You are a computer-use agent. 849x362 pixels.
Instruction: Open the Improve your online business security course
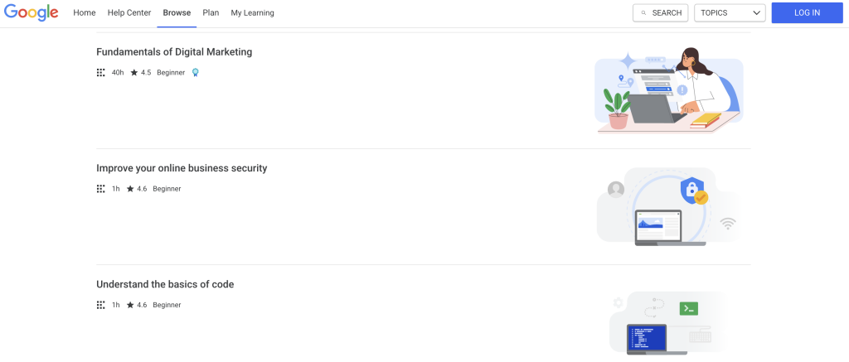coord(182,168)
